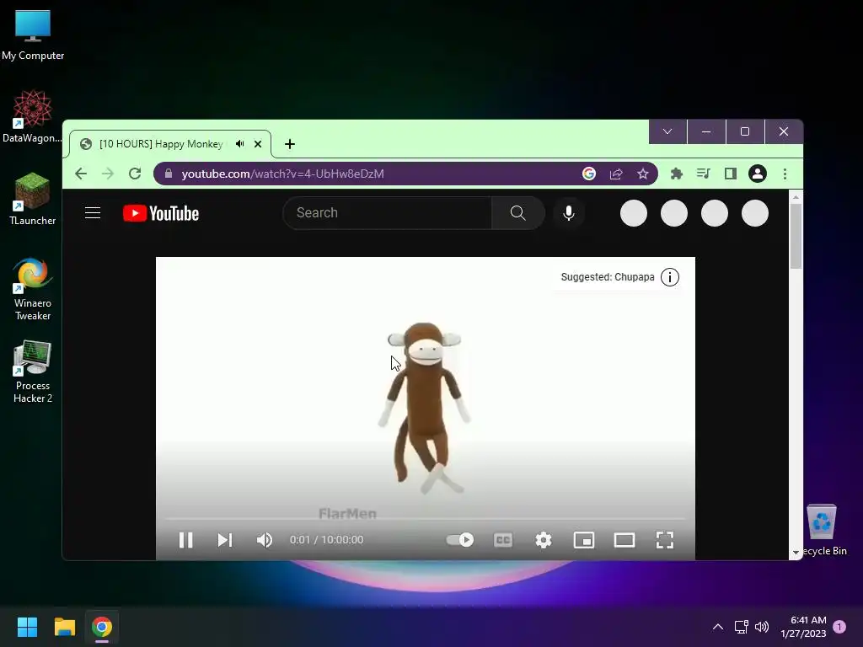Viewport: 863px width, 647px height.
Task: Toggle the autoplay switch
Action: (x=460, y=540)
